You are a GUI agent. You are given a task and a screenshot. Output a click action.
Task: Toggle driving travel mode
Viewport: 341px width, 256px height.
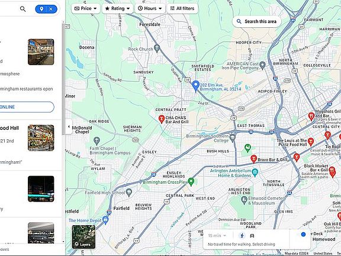(252, 236)
